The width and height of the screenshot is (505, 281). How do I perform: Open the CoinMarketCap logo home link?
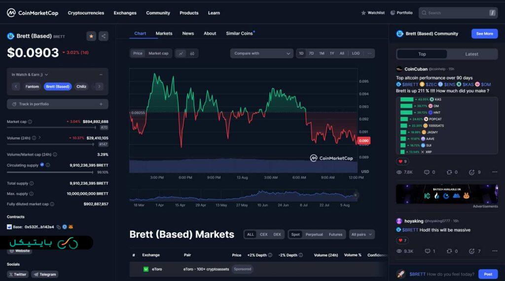tap(33, 13)
